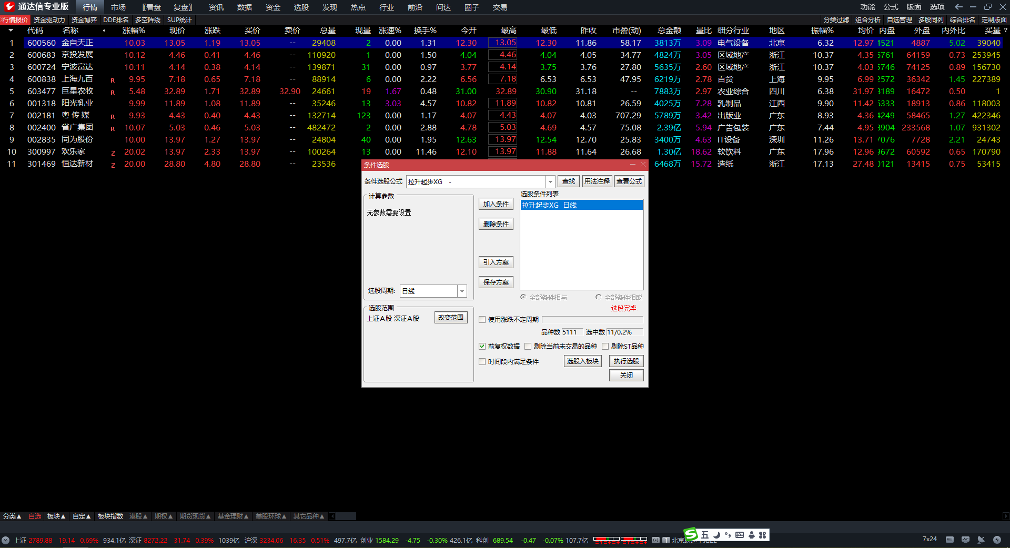Check 剔除ST品种 option
1010x548 pixels.
click(605, 346)
